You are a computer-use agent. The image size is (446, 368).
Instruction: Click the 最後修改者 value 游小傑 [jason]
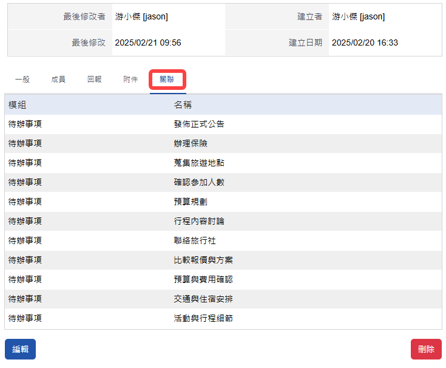click(141, 16)
